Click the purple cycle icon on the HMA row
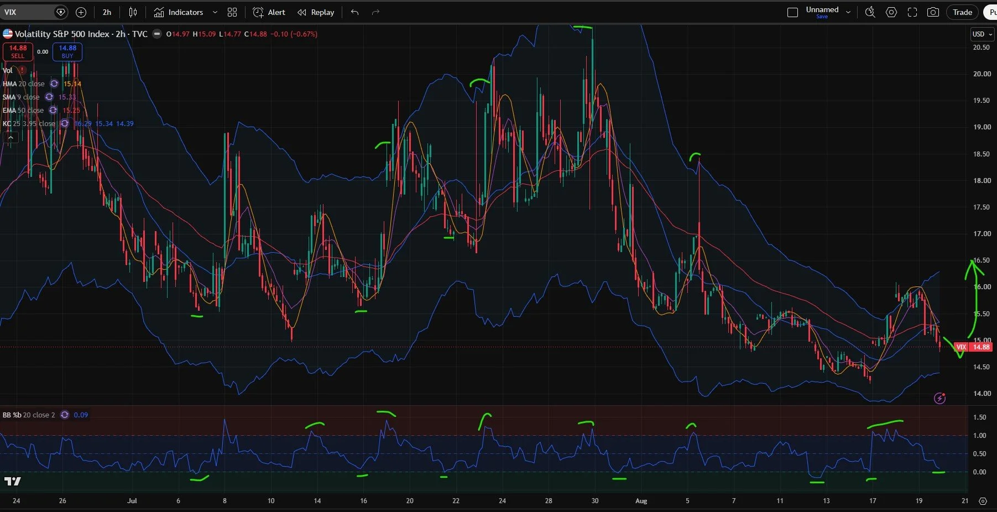 click(54, 83)
